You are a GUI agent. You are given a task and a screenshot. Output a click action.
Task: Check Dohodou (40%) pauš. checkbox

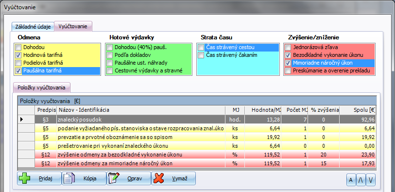click(110, 47)
